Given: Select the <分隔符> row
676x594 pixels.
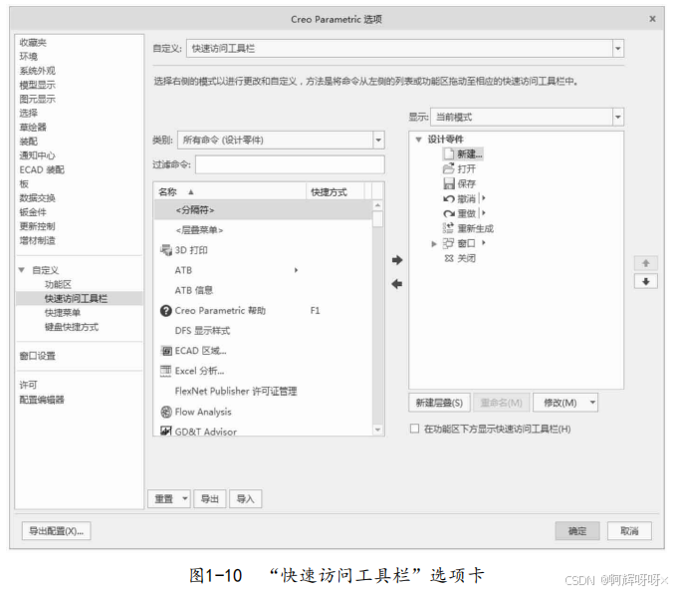Looking at the screenshot, I should pos(263,210).
